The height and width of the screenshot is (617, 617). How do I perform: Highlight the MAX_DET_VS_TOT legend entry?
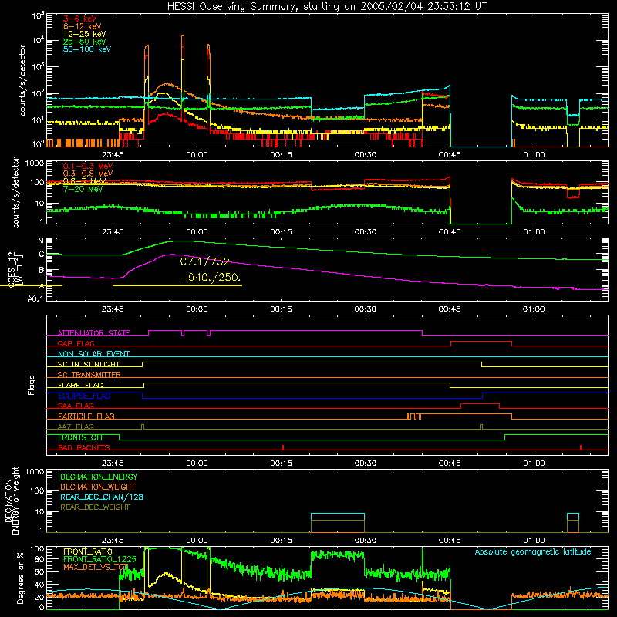coord(96,567)
